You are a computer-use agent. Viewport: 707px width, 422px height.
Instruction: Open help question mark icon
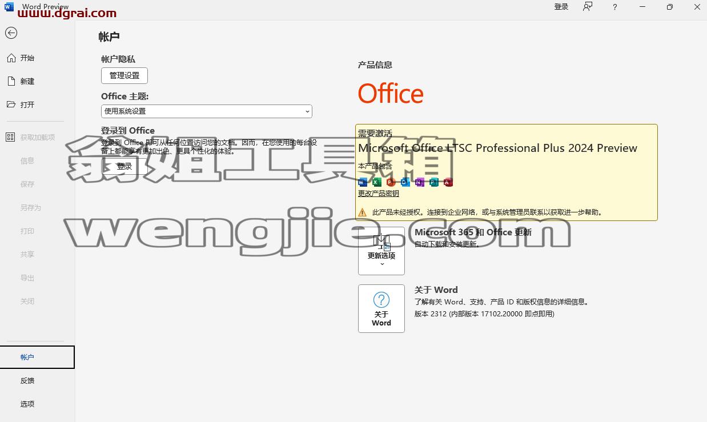[614, 7]
